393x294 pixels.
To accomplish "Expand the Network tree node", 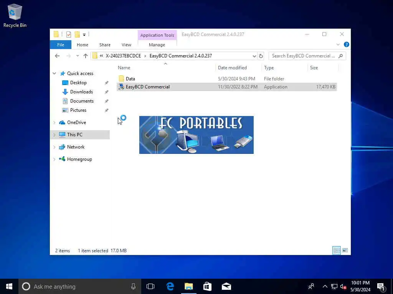I will (54, 147).
